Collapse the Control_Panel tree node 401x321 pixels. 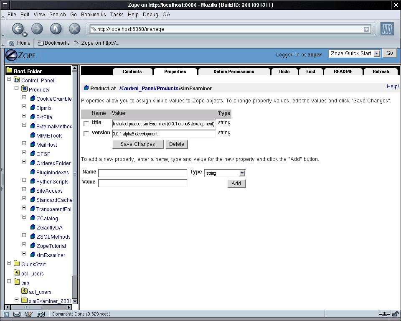click(9, 79)
